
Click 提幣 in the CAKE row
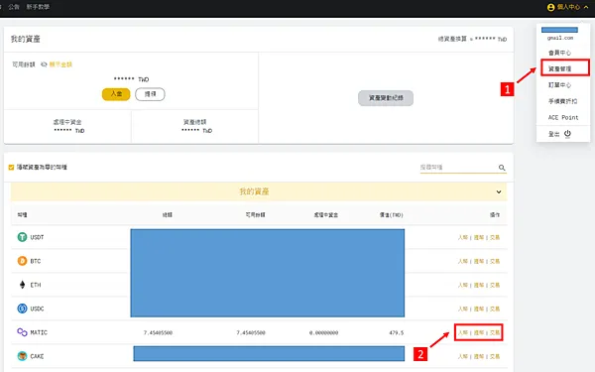[x=479, y=356]
